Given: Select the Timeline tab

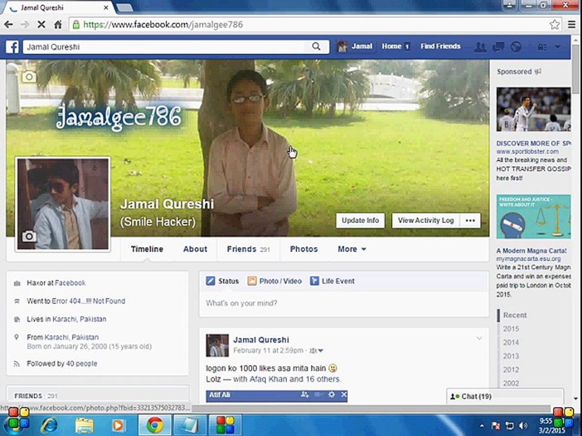Looking at the screenshot, I should coord(147,249).
